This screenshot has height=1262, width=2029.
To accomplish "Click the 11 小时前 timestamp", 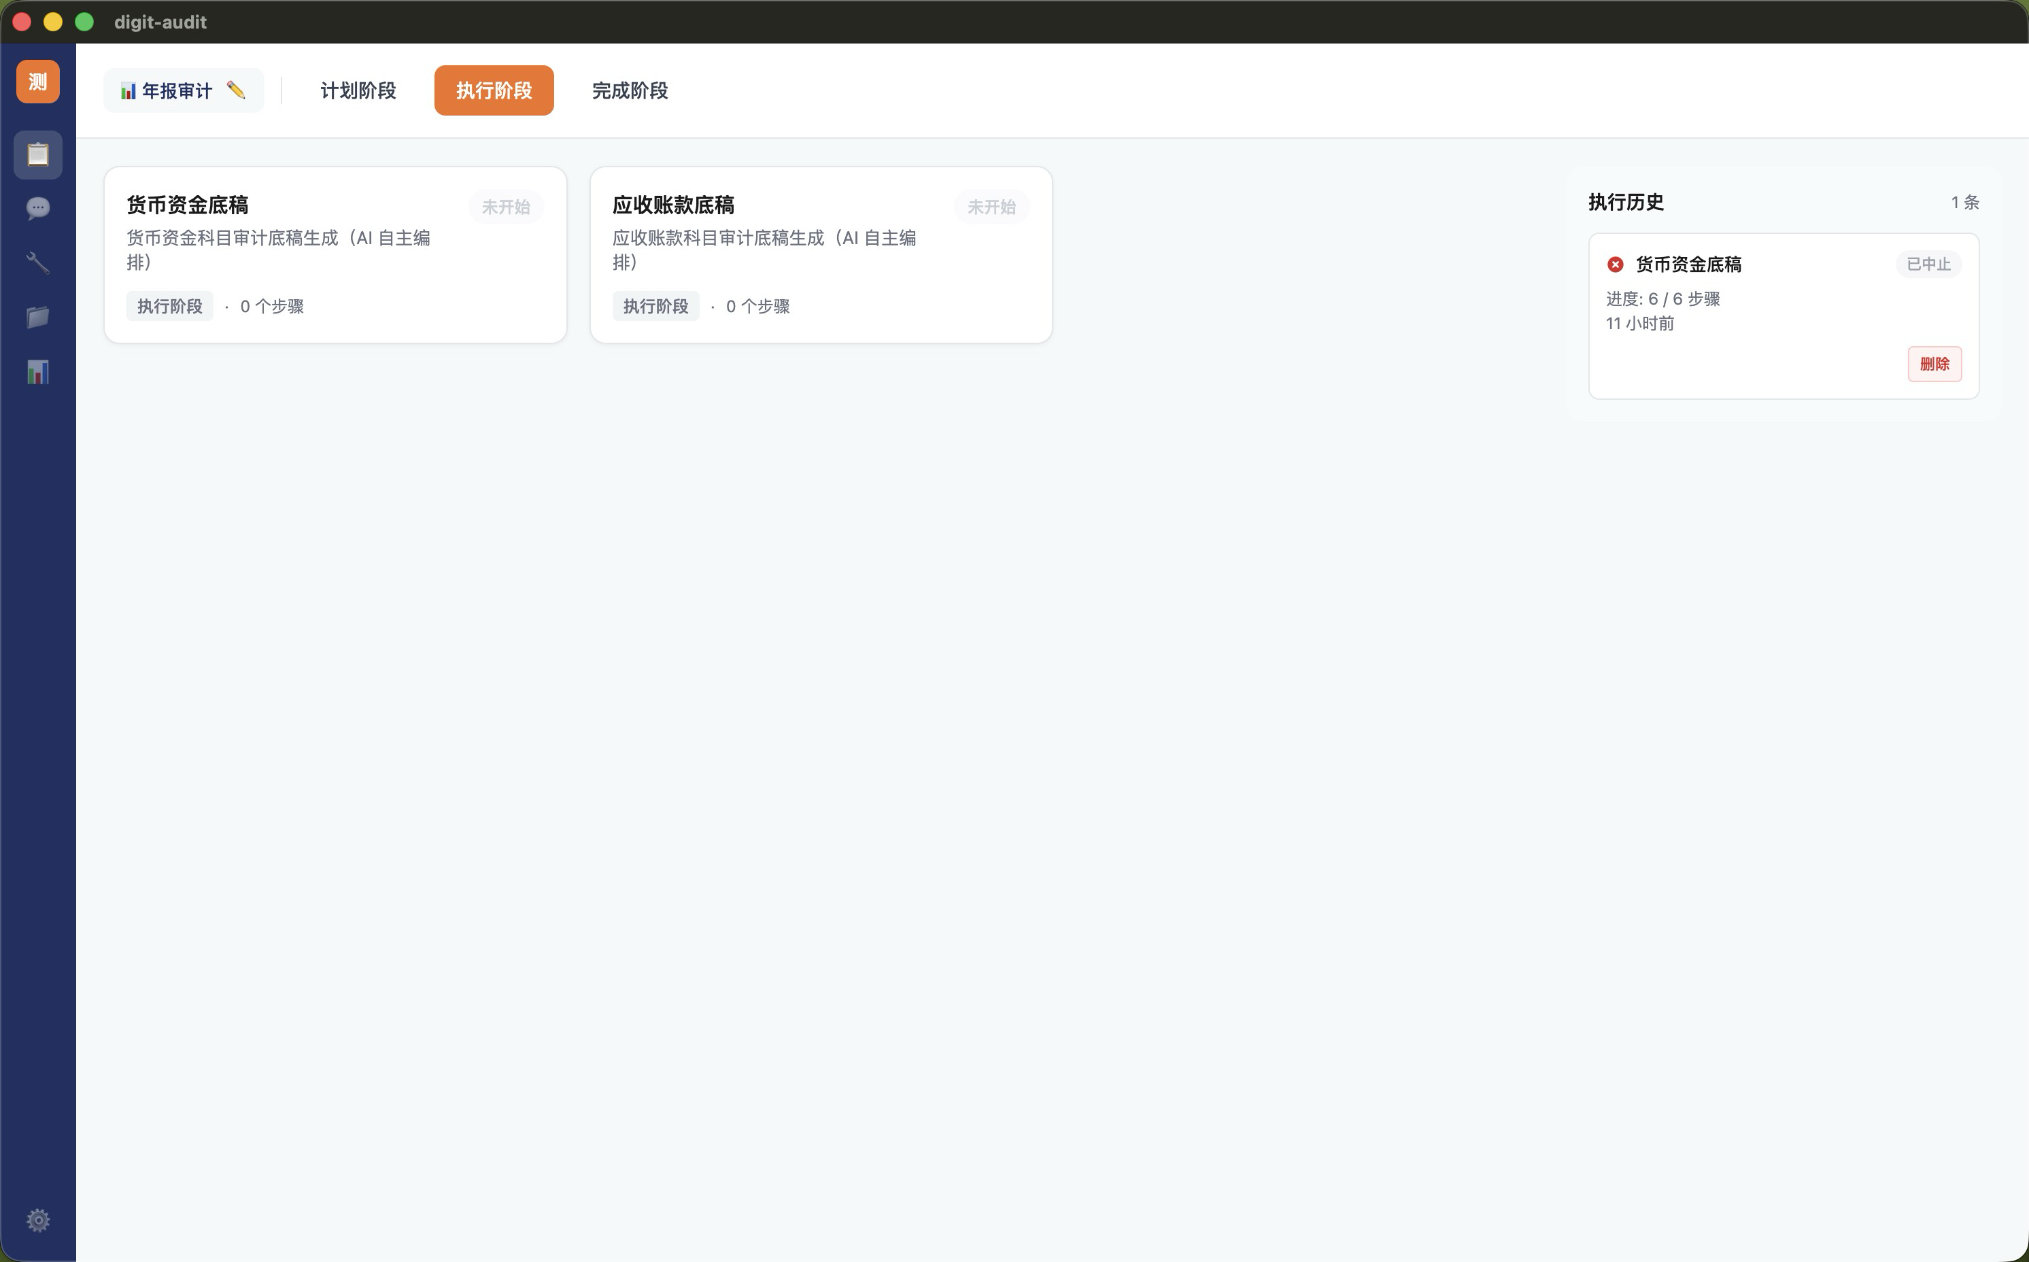I will click(1640, 324).
